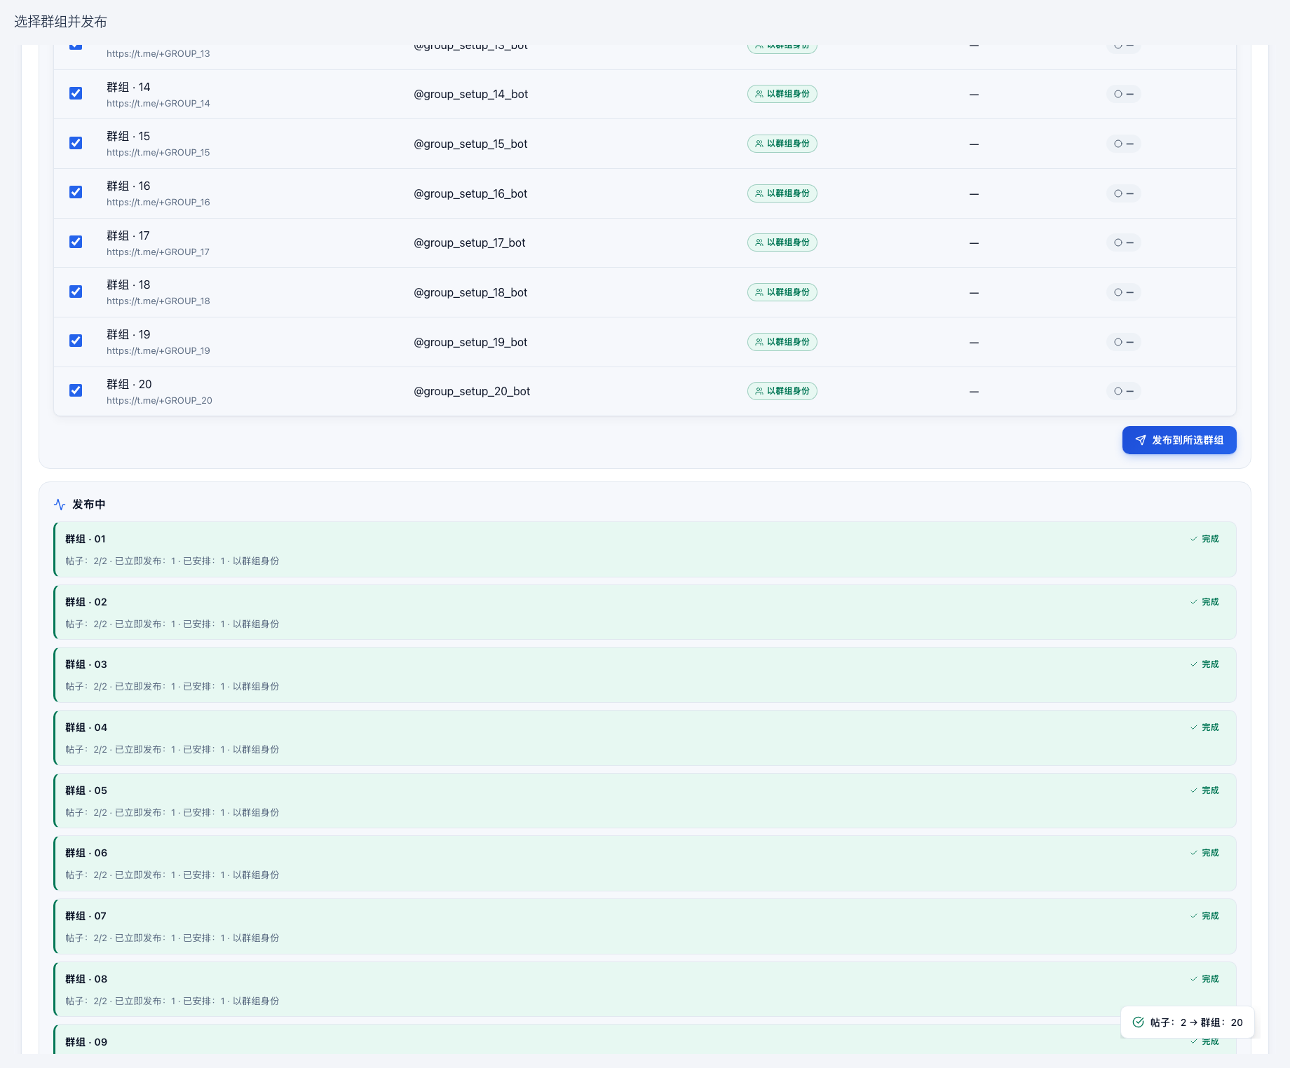Click the 帖子: 2 → 群组: 20 summary toast
This screenshot has height=1068, width=1290.
point(1188,1022)
